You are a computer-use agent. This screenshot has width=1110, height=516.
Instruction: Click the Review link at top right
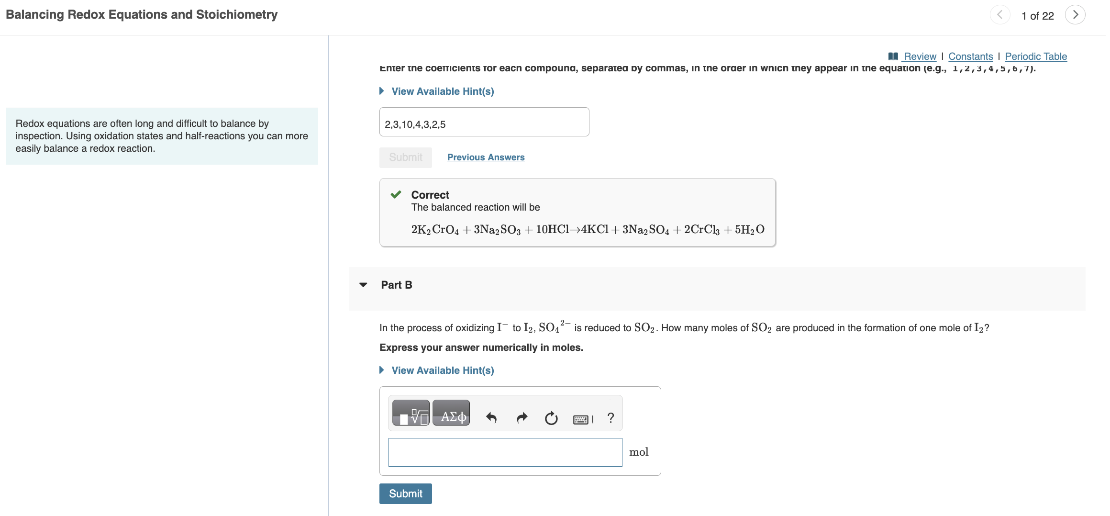tap(920, 56)
